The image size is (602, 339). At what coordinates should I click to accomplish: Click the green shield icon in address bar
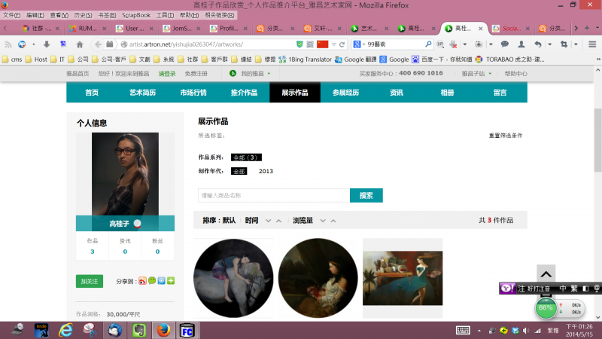(x=299, y=44)
